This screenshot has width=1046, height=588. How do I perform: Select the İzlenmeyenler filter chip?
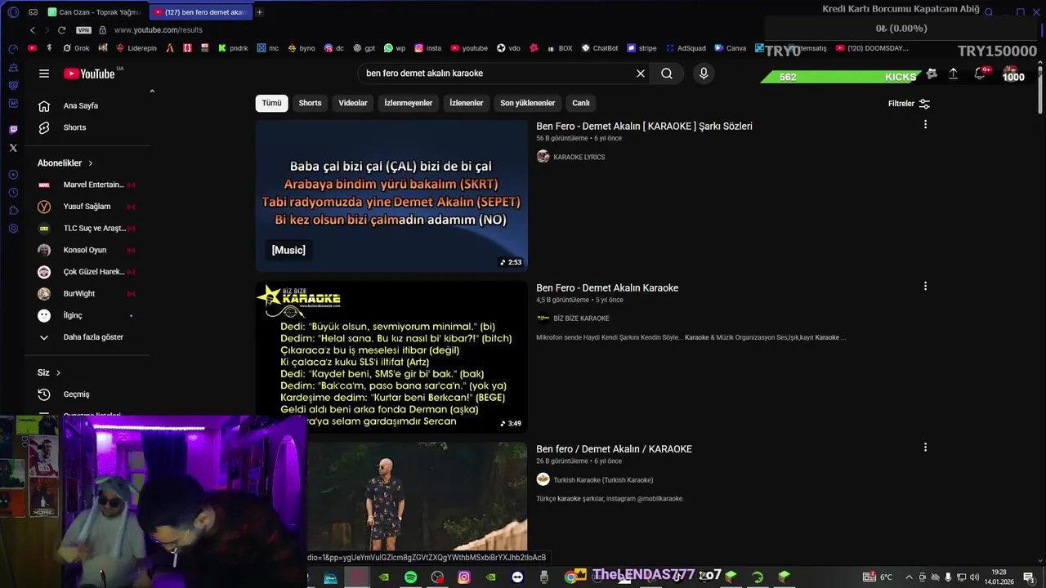pos(409,103)
